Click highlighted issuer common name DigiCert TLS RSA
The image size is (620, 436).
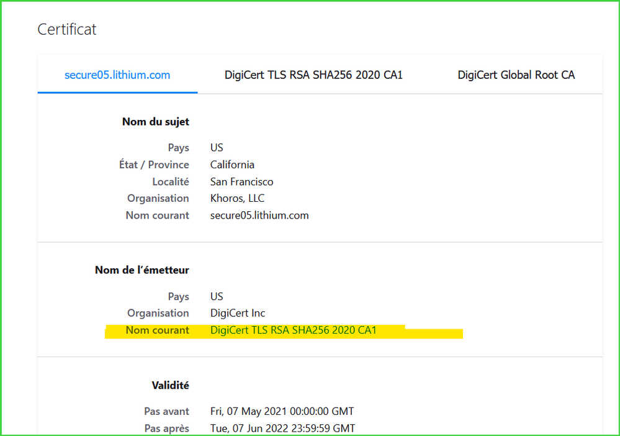pyautogui.click(x=294, y=330)
